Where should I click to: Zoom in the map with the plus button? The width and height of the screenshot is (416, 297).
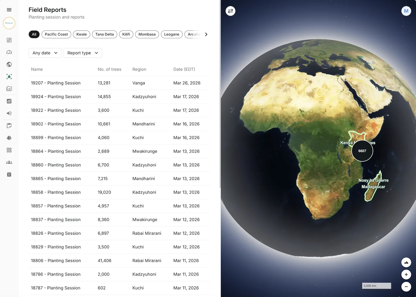pyautogui.click(x=406, y=274)
